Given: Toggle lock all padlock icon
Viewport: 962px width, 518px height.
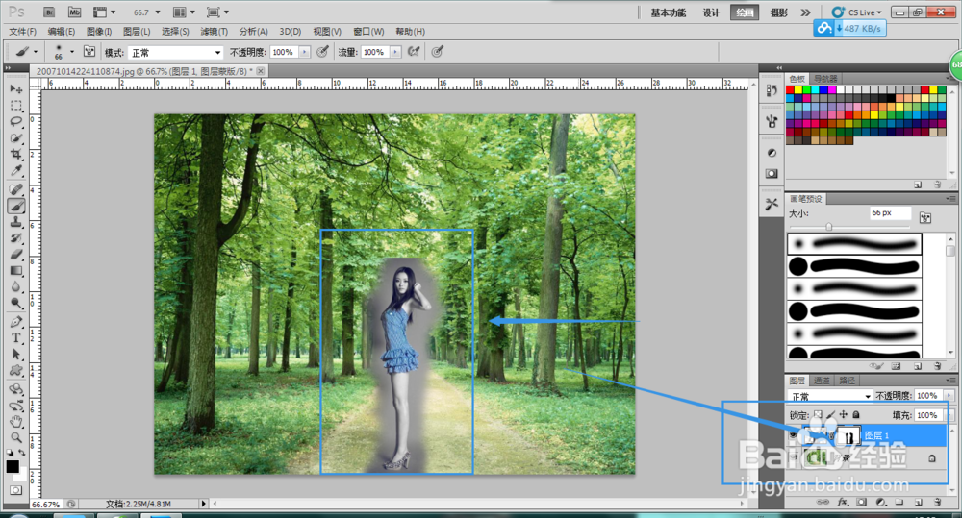Looking at the screenshot, I should 856,415.
